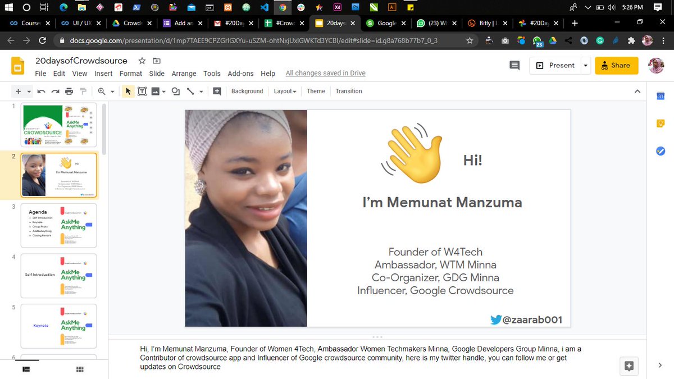Select the Line tool icon

tap(190, 91)
